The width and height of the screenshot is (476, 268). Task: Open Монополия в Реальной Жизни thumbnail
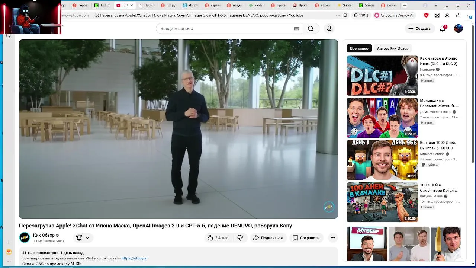click(382, 118)
